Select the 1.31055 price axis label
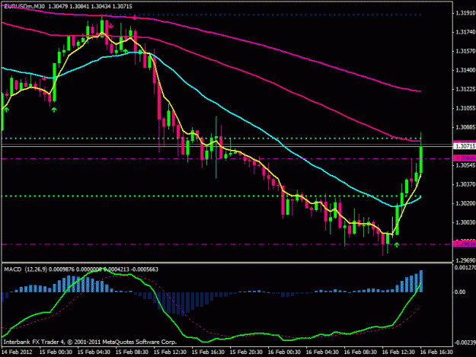 [x=465, y=108]
